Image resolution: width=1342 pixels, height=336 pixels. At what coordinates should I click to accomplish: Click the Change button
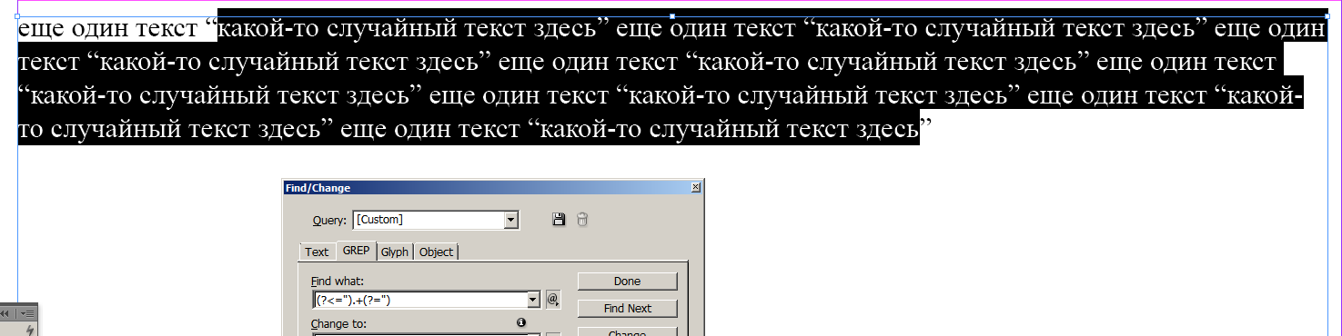(627, 331)
